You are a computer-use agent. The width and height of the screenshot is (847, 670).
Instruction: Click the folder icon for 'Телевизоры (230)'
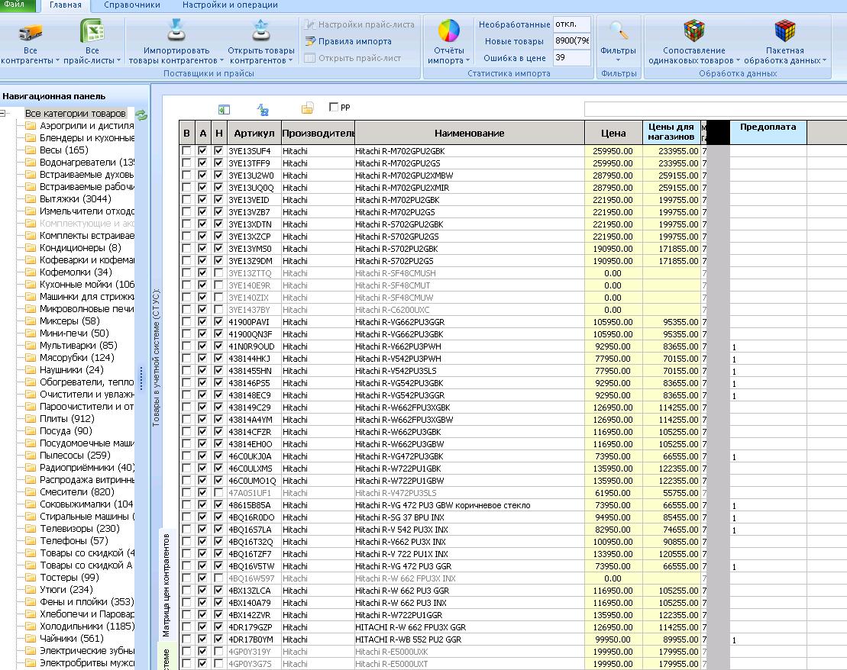(31, 529)
